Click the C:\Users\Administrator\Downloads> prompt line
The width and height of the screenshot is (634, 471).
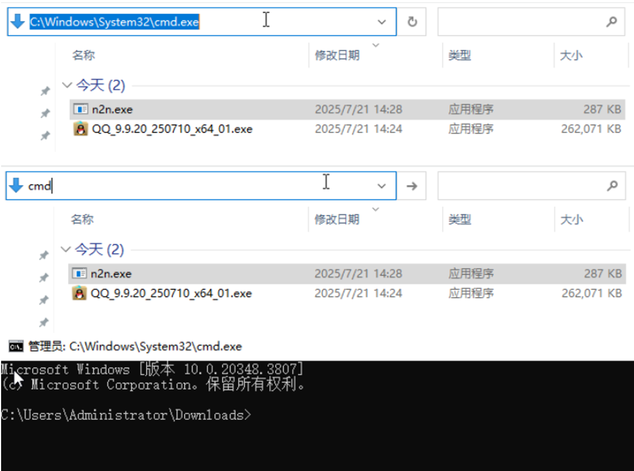tap(126, 415)
